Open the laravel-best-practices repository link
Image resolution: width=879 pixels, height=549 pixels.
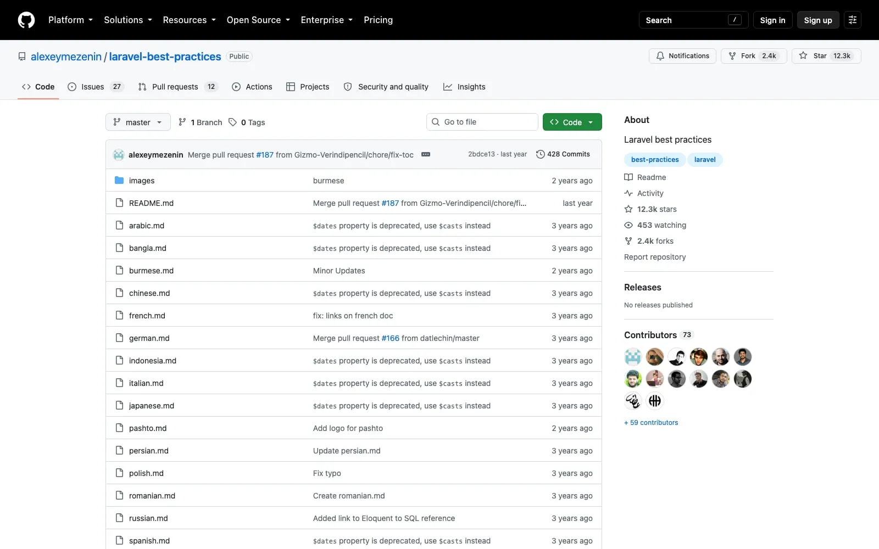coord(165,57)
